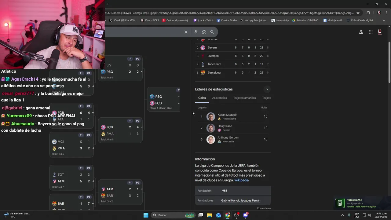Open Search Labs flask icon
The width and height of the screenshot is (391, 220).
pos(361,32)
